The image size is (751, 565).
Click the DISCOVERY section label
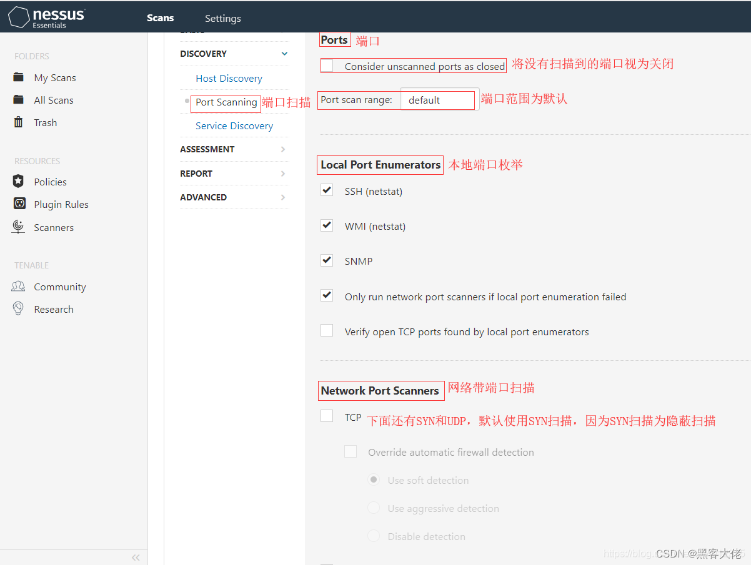(203, 54)
